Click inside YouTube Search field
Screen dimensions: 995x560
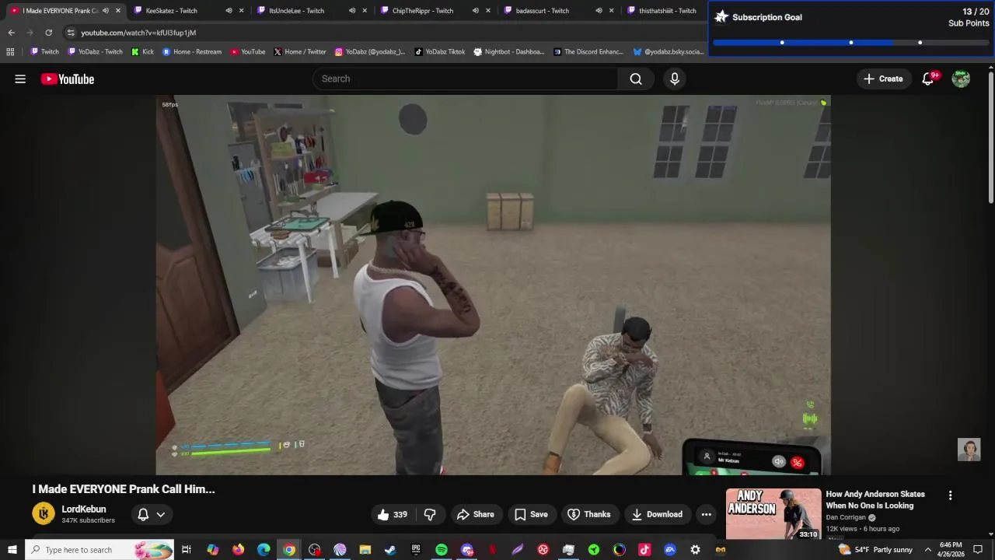tap(466, 79)
